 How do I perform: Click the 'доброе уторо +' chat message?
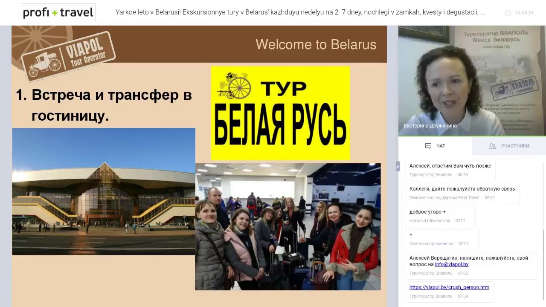coord(427,212)
